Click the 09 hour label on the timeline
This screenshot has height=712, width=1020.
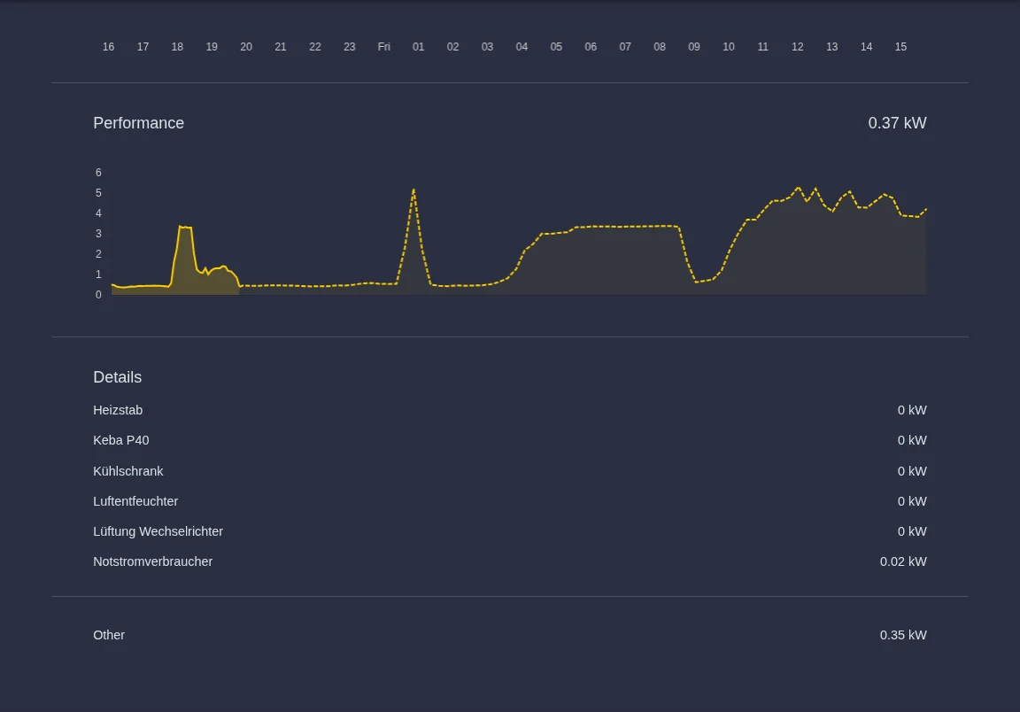pos(694,47)
